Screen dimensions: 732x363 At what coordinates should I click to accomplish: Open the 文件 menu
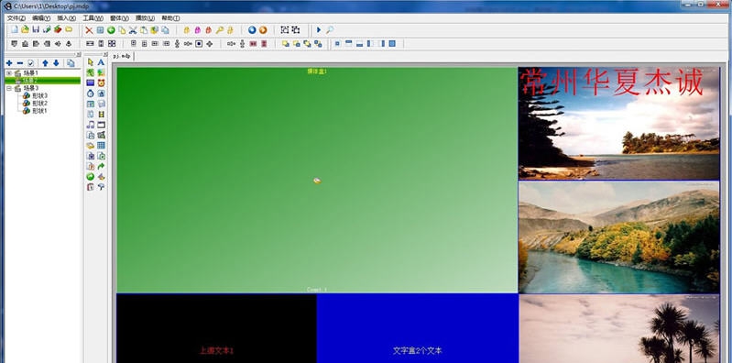tap(16, 18)
